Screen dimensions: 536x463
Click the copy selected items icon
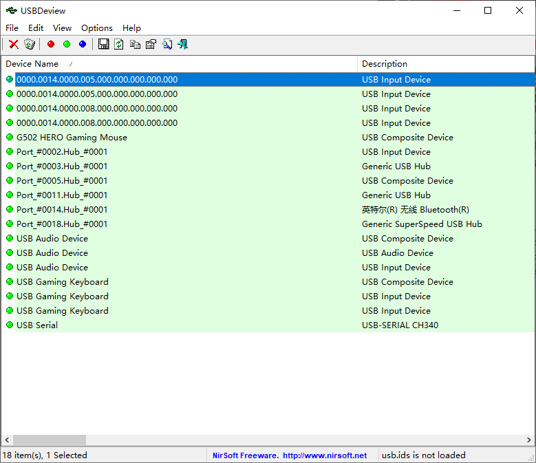[x=135, y=44]
